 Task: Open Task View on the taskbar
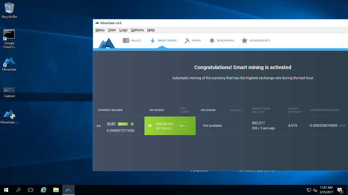coord(31,190)
